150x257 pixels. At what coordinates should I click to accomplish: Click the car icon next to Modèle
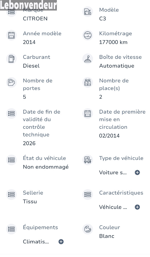tap(88, 12)
